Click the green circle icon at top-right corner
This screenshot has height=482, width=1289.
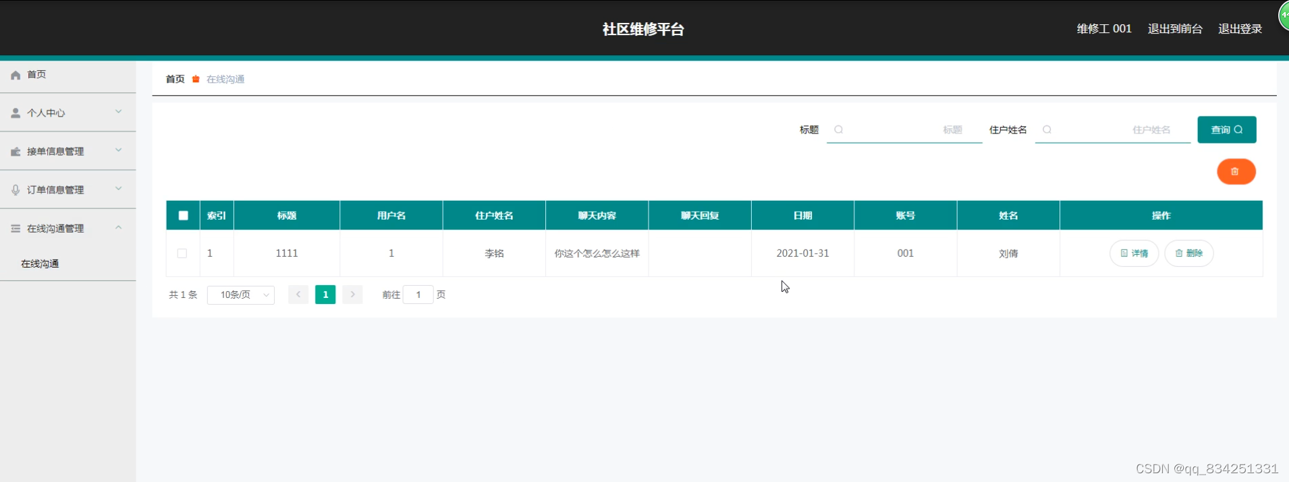[x=1284, y=15]
